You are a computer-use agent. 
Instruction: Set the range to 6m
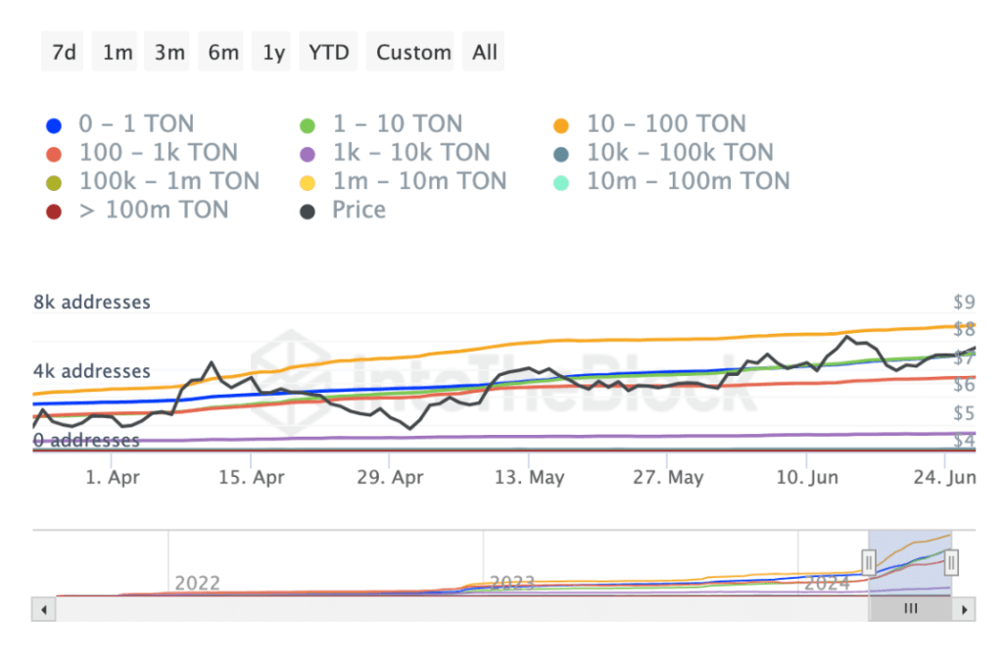tap(223, 53)
